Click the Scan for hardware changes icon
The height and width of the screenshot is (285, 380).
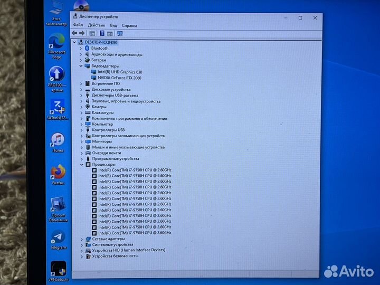[120, 33]
